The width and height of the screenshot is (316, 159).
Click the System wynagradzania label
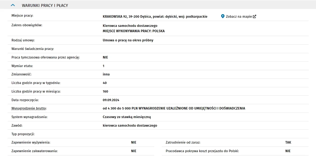30,117
